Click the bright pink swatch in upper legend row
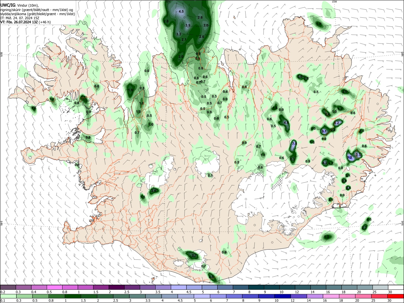The height and width of the screenshot is (303, 404). click(54, 287)
